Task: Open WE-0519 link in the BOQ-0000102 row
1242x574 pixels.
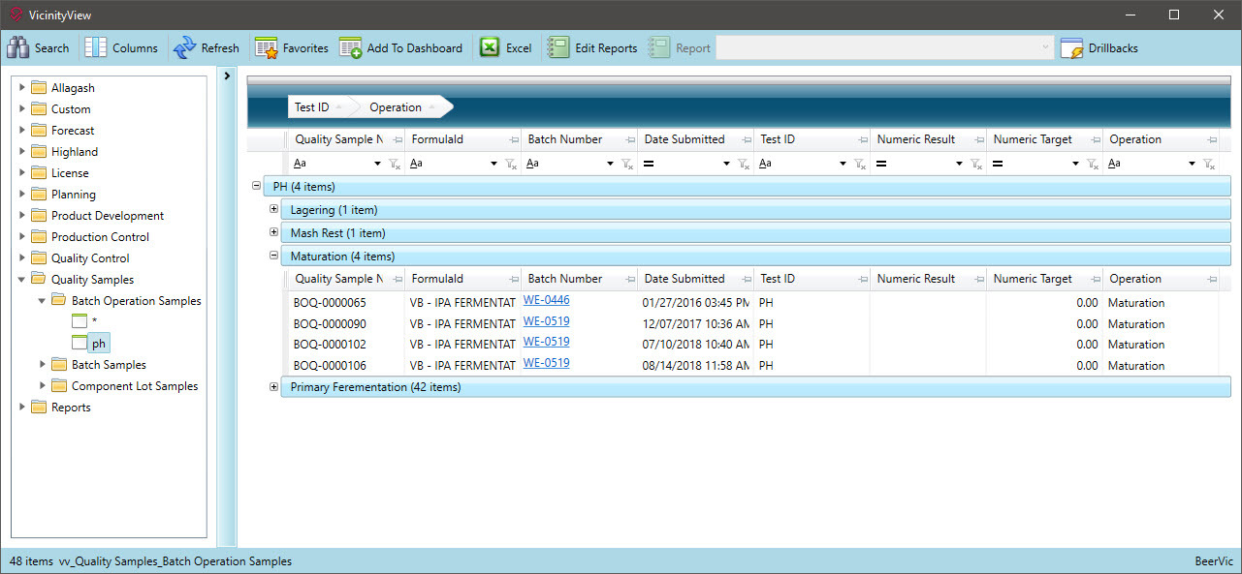Action: pyautogui.click(x=546, y=342)
